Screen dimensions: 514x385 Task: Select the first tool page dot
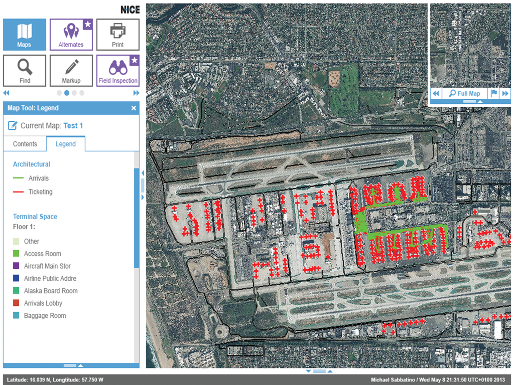pyautogui.click(x=59, y=93)
